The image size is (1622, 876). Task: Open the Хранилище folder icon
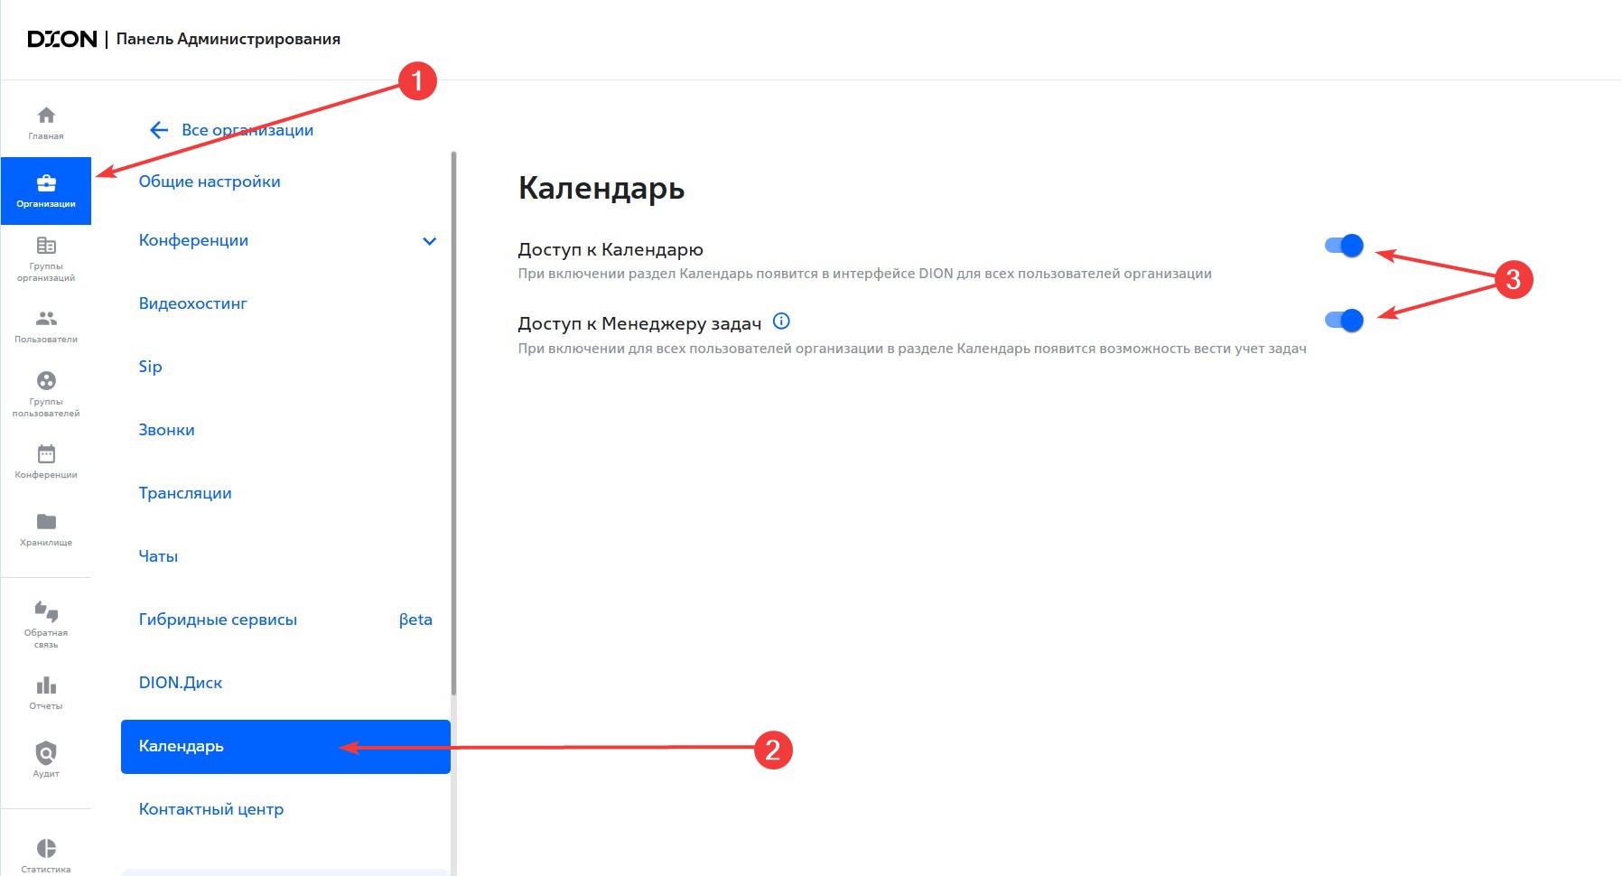[x=46, y=522]
